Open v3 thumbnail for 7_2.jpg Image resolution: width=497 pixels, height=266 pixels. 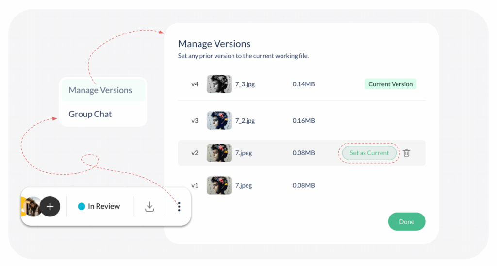[x=219, y=120]
